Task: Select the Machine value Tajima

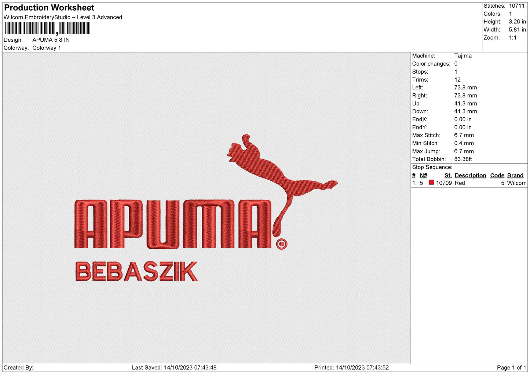Action: (x=463, y=56)
